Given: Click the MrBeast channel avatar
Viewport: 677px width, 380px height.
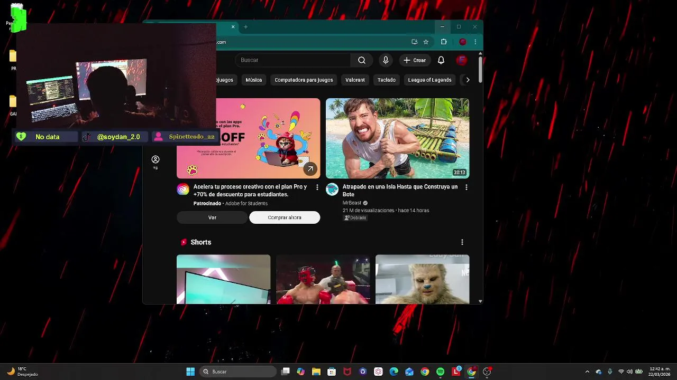Looking at the screenshot, I should pos(332,189).
